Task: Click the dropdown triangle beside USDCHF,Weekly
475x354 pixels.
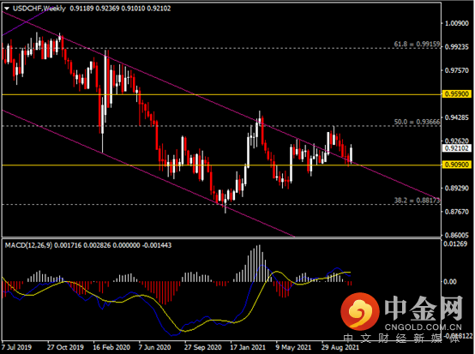Action: [7, 9]
